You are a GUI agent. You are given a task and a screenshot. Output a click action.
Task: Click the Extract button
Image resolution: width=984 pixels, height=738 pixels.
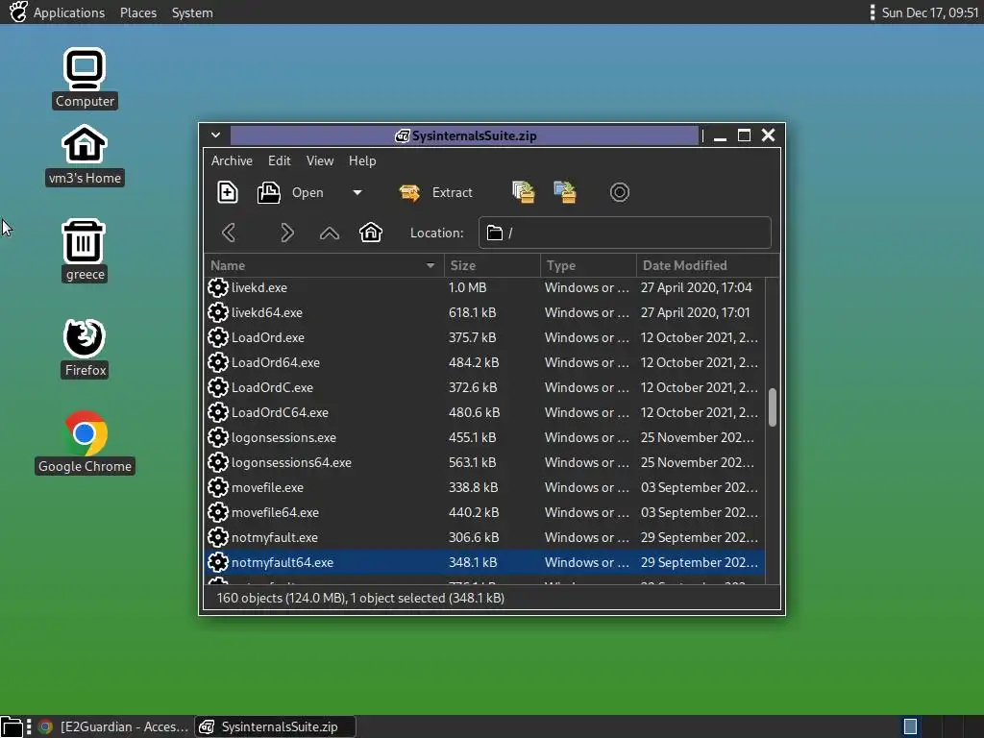coord(436,192)
